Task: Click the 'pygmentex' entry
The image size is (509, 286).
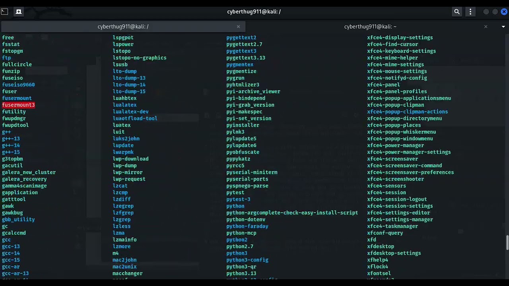Action: 240,64
